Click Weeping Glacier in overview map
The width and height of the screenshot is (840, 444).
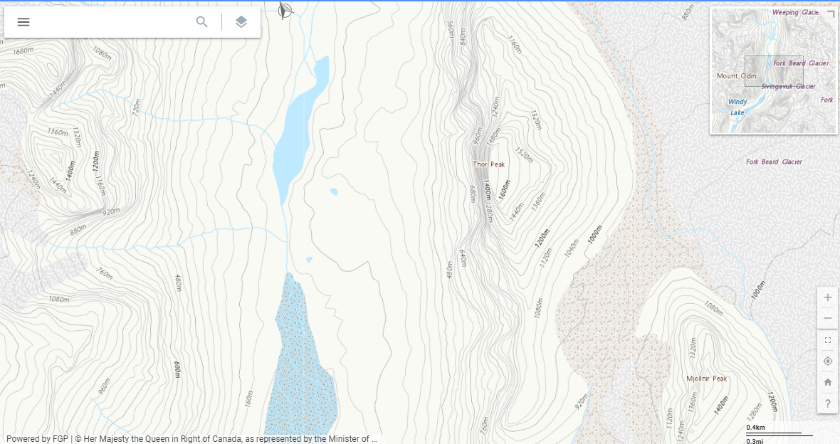click(796, 12)
